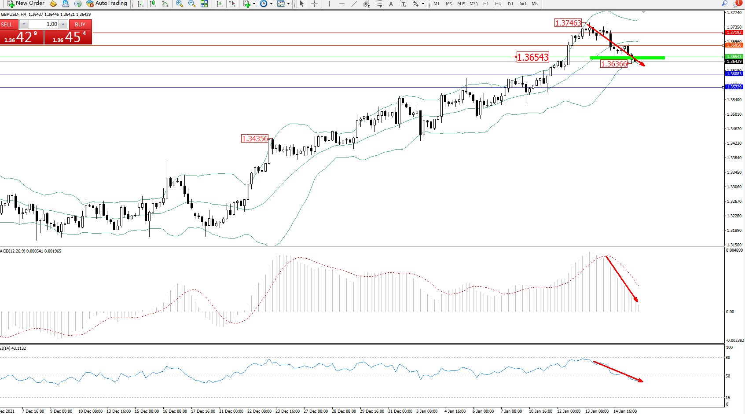Click the SELL button at 1.36429
Viewport: 745px width, 414px height.
click(x=22, y=37)
